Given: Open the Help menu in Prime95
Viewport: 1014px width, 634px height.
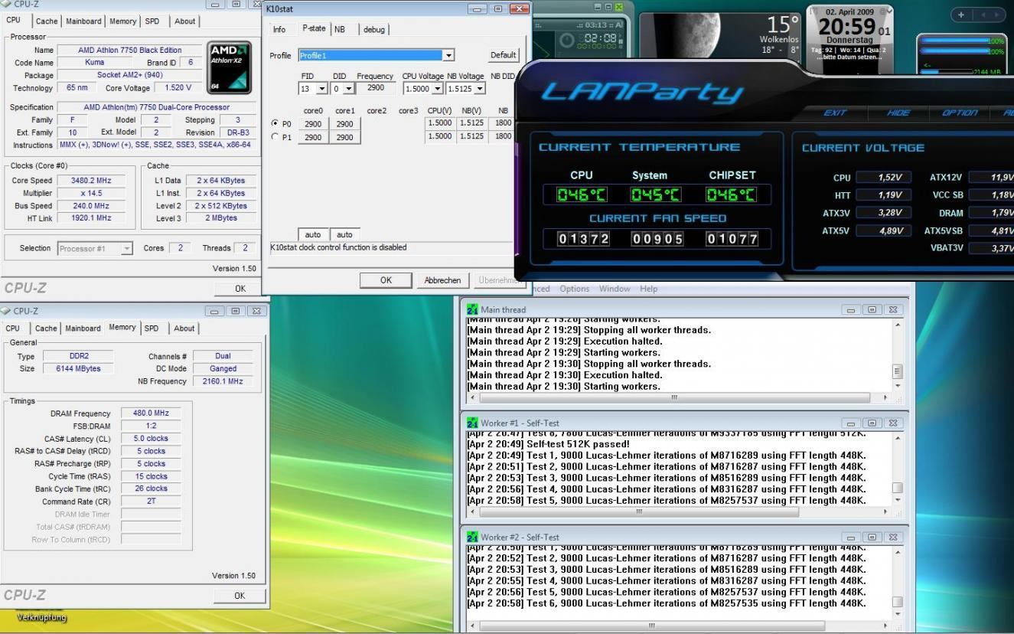Looking at the screenshot, I should pos(649,289).
